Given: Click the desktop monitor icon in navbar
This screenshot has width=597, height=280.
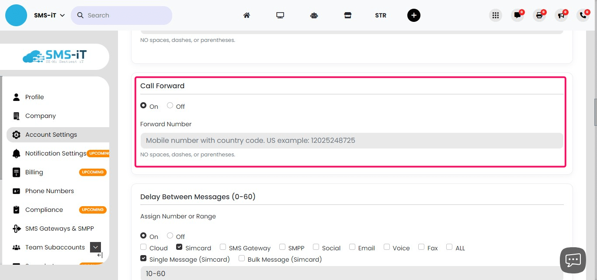Looking at the screenshot, I should pos(280,15).
